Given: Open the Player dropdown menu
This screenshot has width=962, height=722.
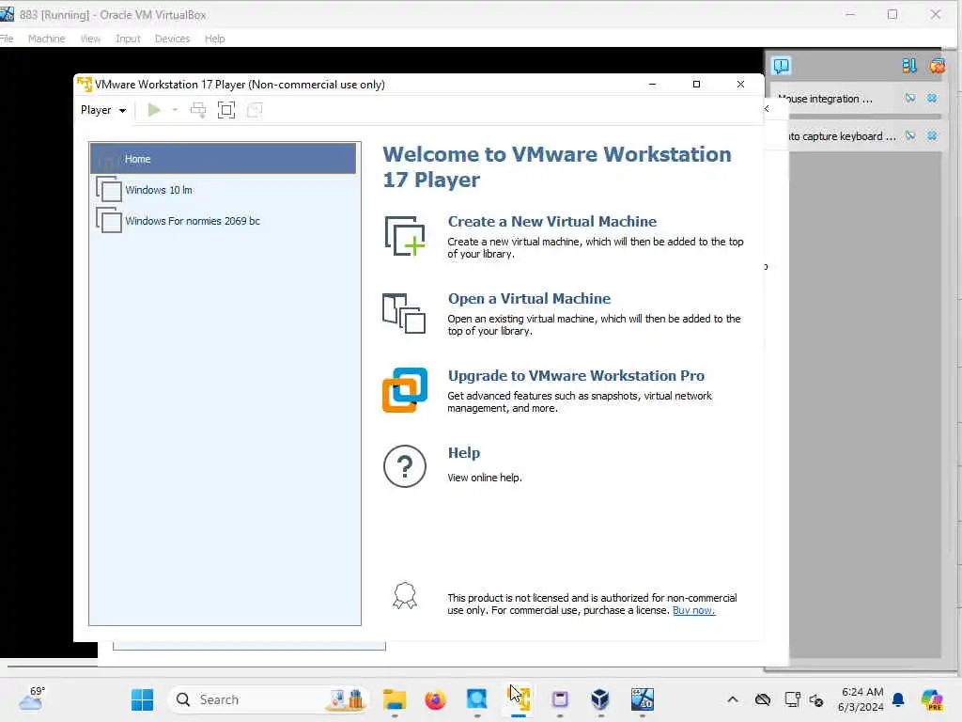Looking at the screenshot, I should pyautogui.click(x=103, y=111).
